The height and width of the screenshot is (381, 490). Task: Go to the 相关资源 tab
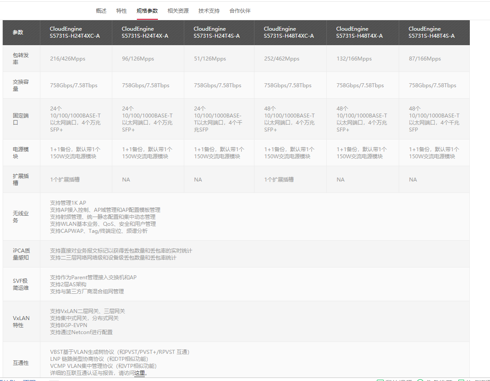pyautogui.click(x=178, y=11)
